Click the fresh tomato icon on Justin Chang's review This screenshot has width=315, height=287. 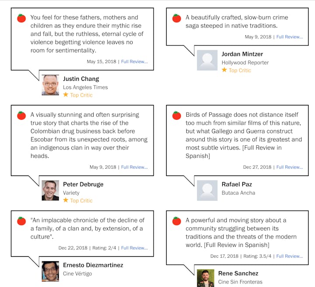click(x=21, y=18)
